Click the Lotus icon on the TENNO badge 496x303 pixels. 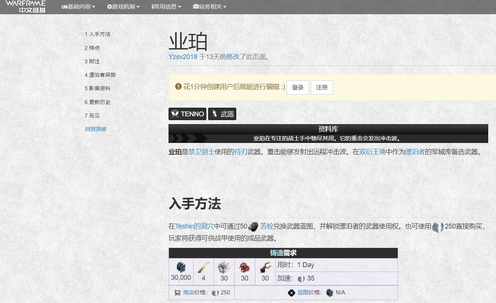coord(175,114)
